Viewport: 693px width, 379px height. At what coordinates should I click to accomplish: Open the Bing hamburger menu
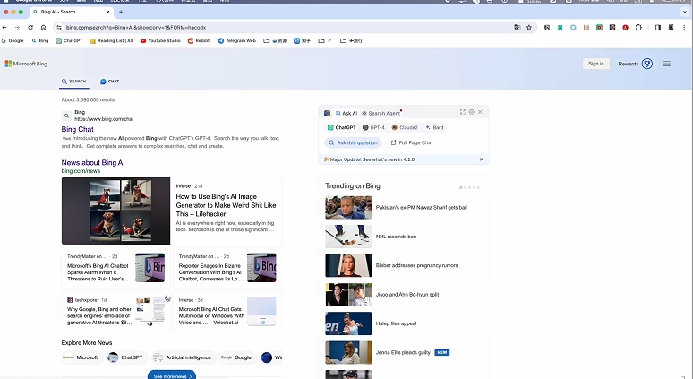coord(666,64)
